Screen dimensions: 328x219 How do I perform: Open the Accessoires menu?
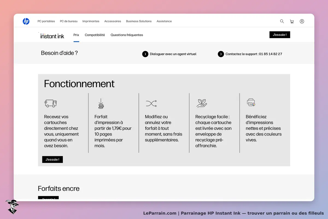pyautogui.click(x=113, y=21)
